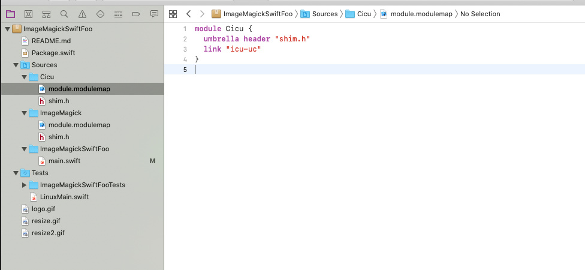Click line number 4 in the gutter

pyautogui.click(x=185, y=59)
